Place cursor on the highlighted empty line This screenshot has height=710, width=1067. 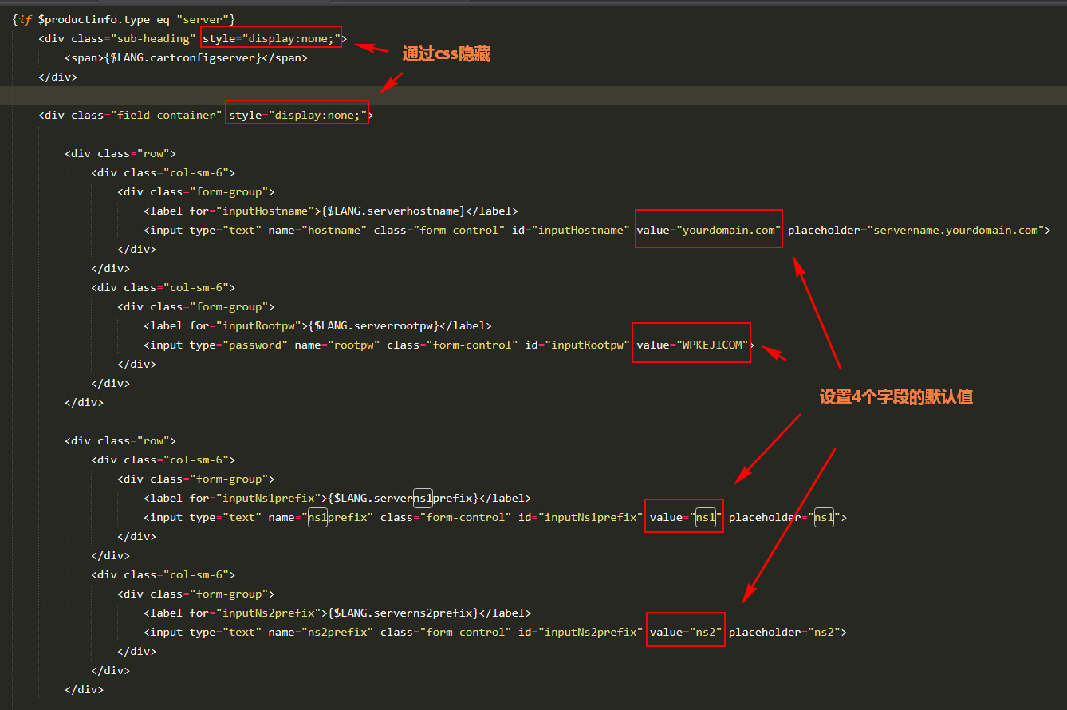point(478,96)
